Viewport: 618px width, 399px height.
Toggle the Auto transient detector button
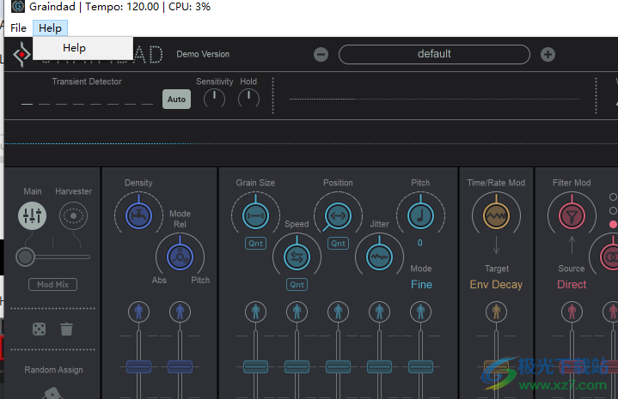point(176,99)
